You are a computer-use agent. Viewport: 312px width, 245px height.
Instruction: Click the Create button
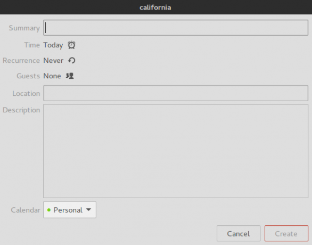coord(286,233)
